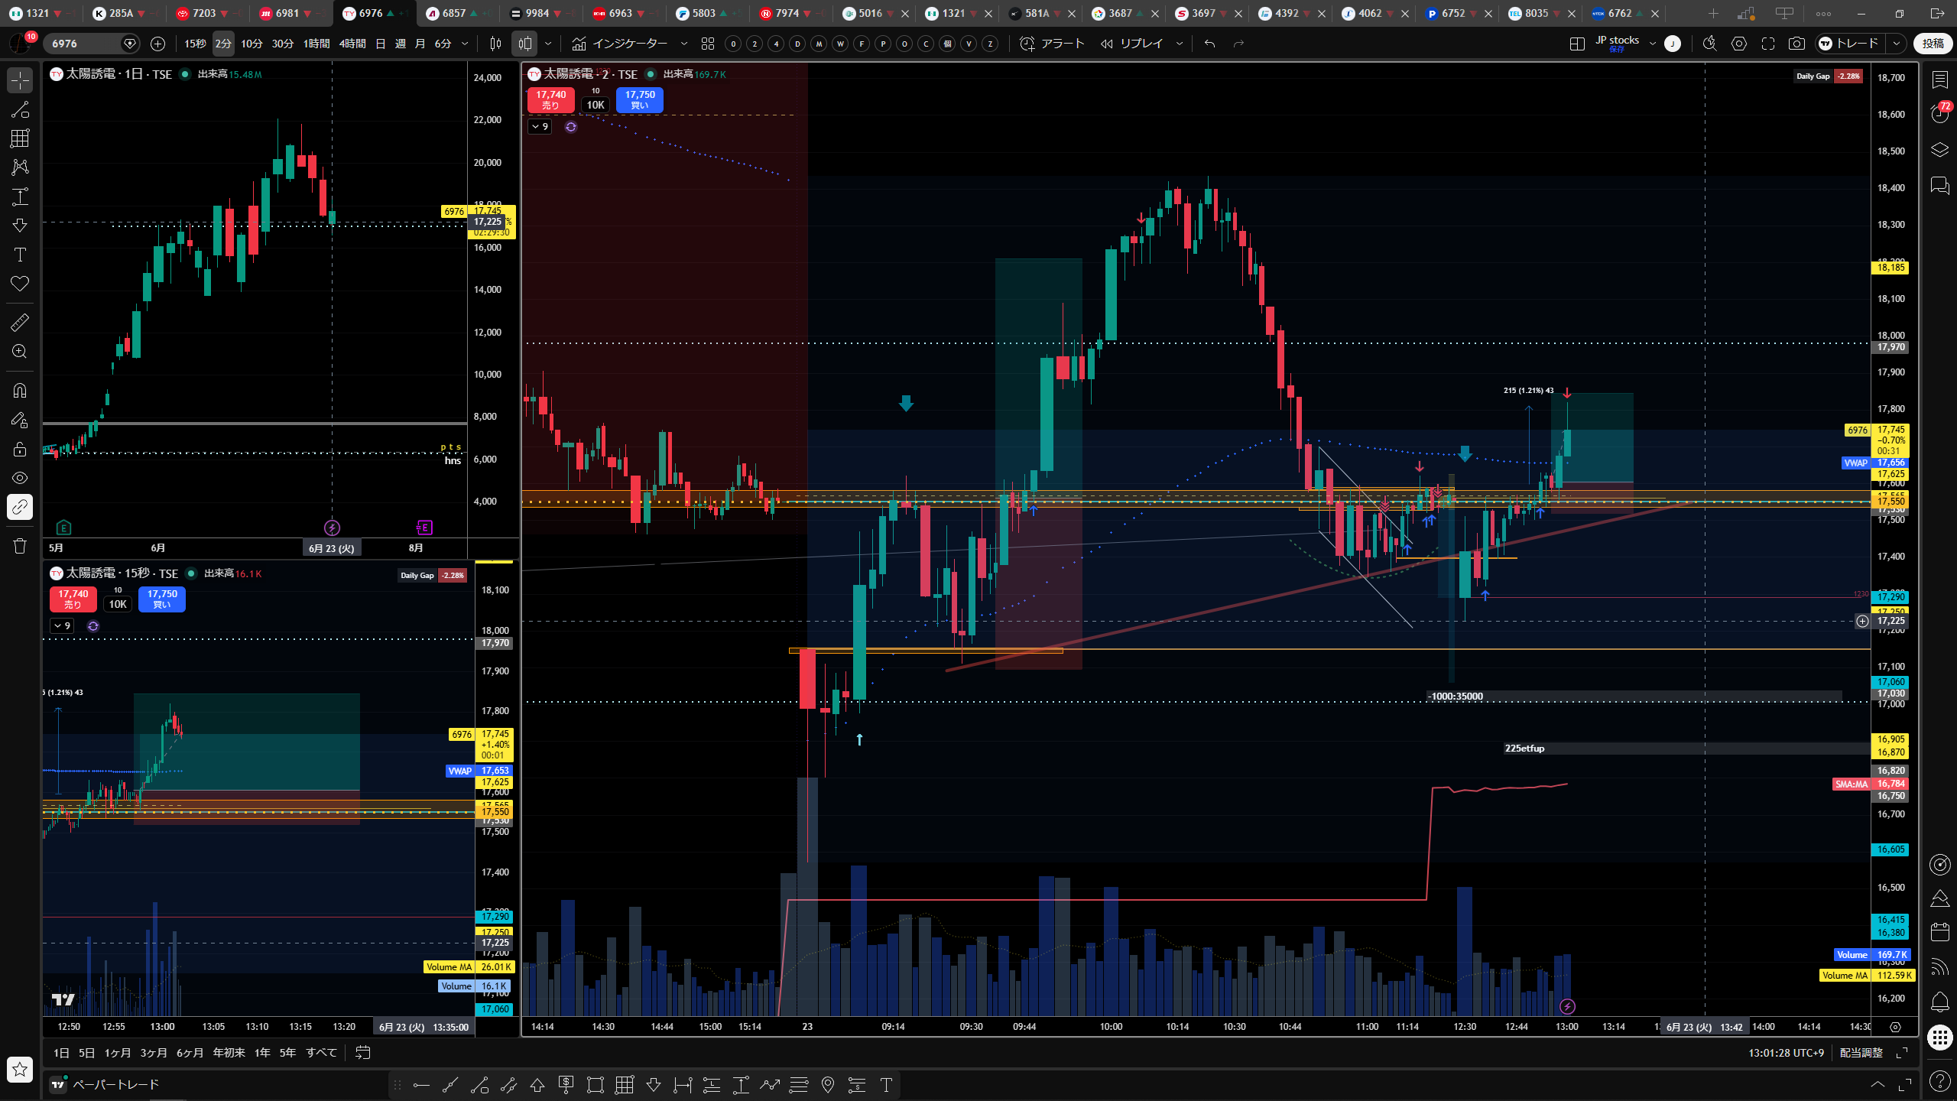This screenshot has height=1101, width=1957.
Task: Toggle magnet mode in left toolbar
Action: coord(20,390)
